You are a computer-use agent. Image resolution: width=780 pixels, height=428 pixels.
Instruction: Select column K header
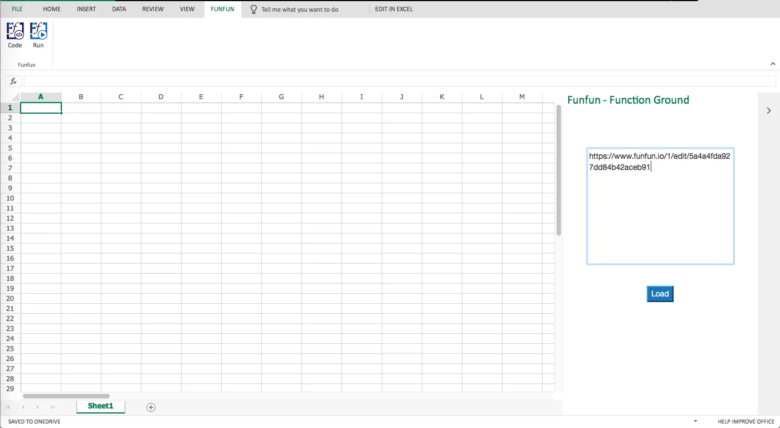point(442,97)
